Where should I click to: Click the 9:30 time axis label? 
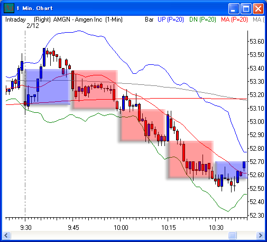point(26,228)
